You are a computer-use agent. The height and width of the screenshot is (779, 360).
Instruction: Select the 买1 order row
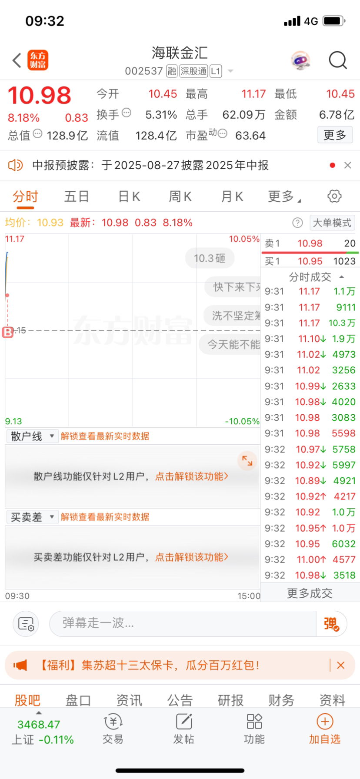pyautogui.click(x=310, y=261)
